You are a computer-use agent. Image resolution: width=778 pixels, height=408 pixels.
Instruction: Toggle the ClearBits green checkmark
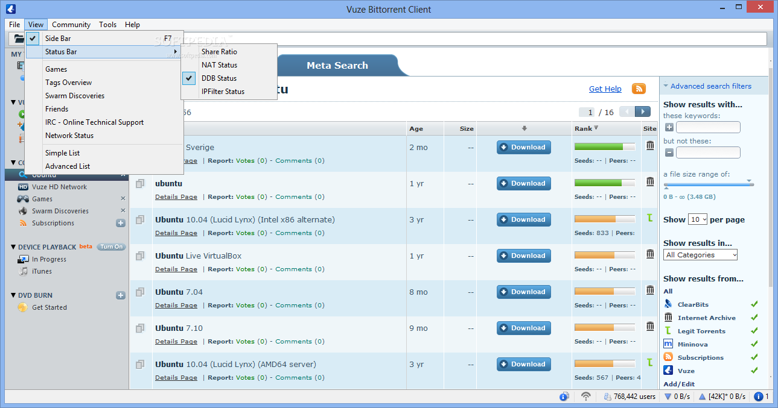(x=754, y=304)
